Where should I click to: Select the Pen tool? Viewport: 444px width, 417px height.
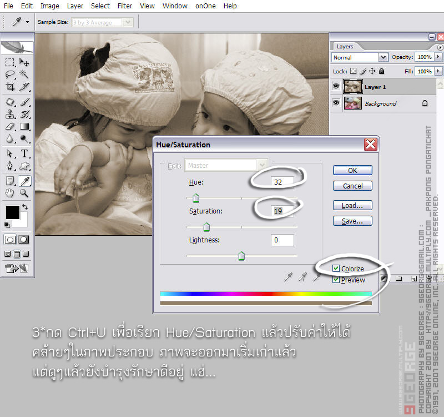click(10, 166)
